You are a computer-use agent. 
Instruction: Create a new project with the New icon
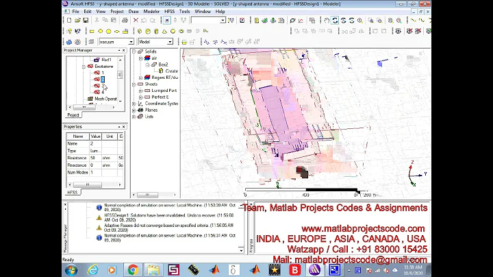pos(69,21)
